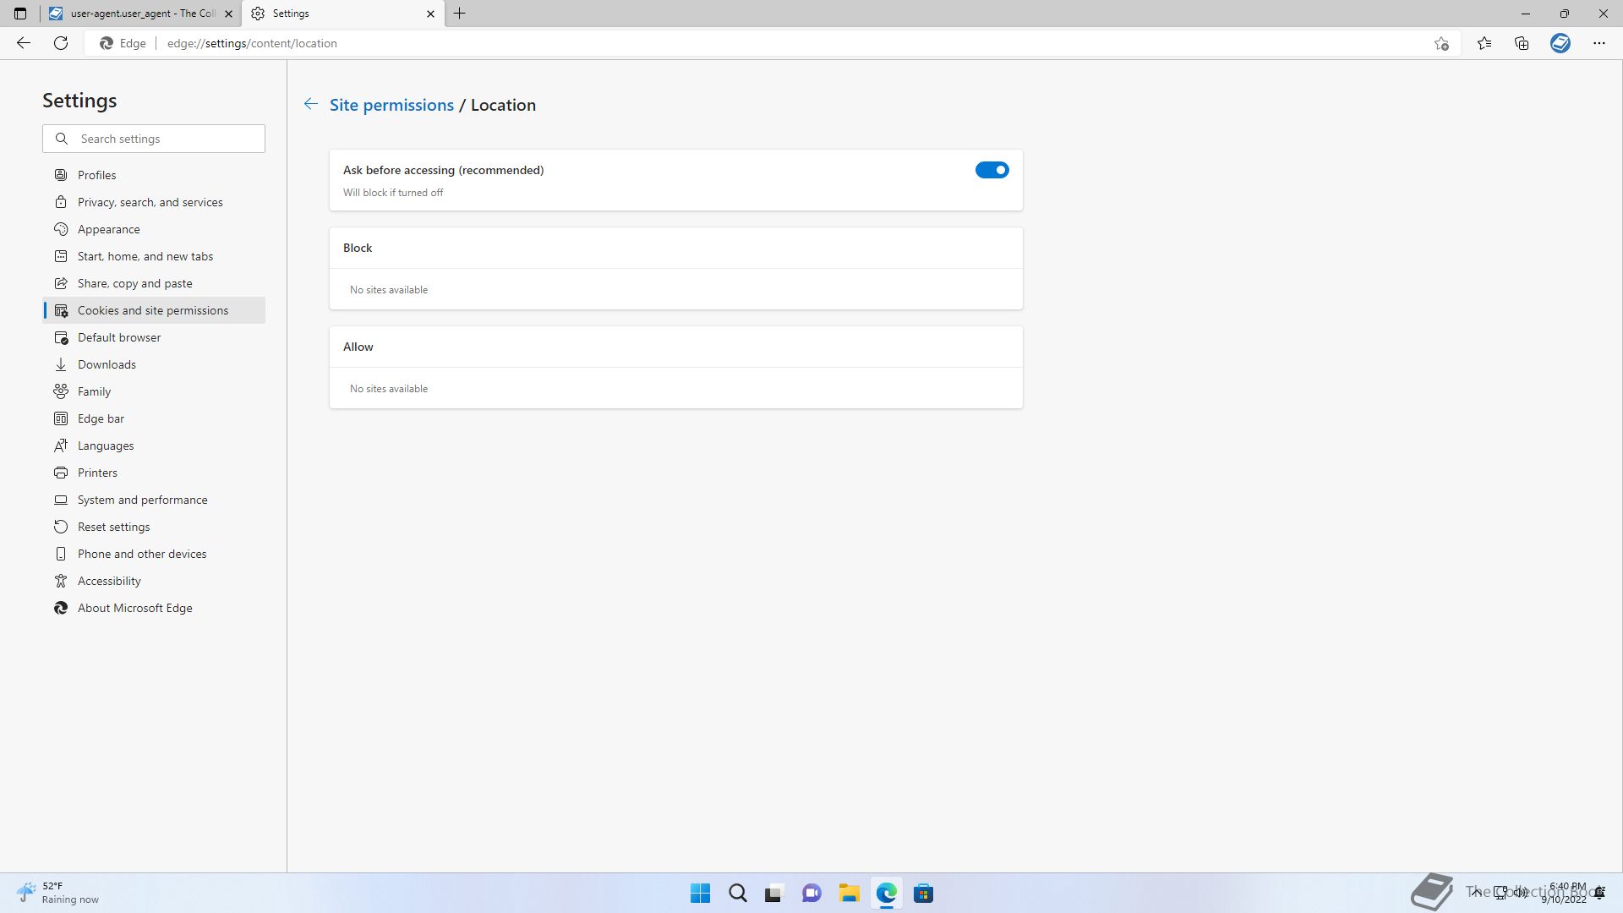Open About Microsoft Edge page
Image resolution: width=1623 pixels, height=913 pixels.
(x=134, y=608)
